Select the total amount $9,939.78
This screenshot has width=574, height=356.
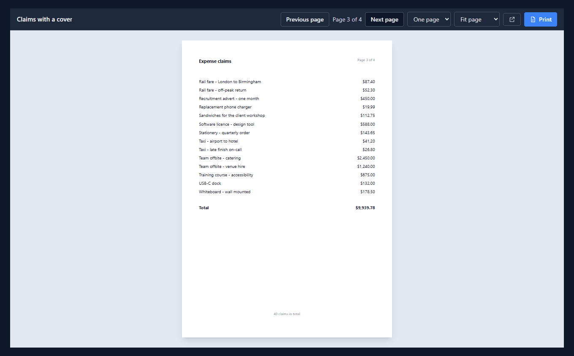[x=365, y=208]
